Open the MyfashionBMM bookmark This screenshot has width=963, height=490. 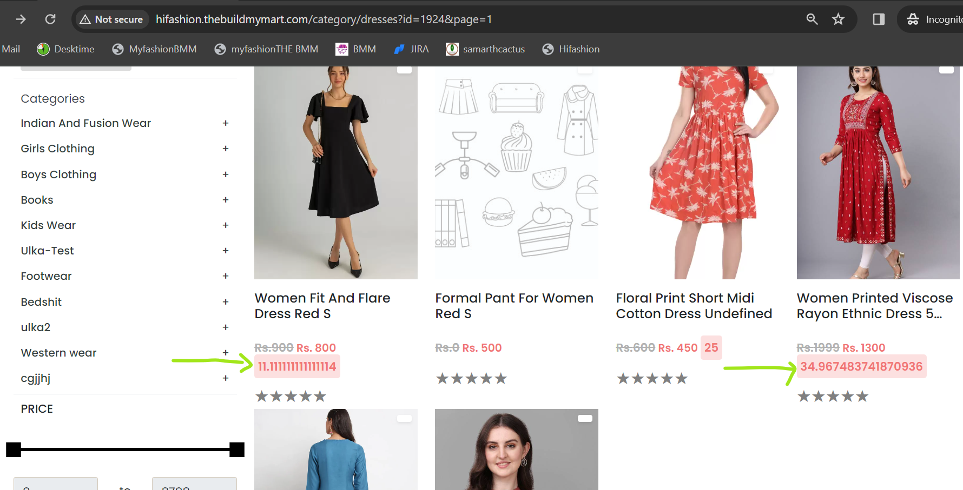click(154, 49)
